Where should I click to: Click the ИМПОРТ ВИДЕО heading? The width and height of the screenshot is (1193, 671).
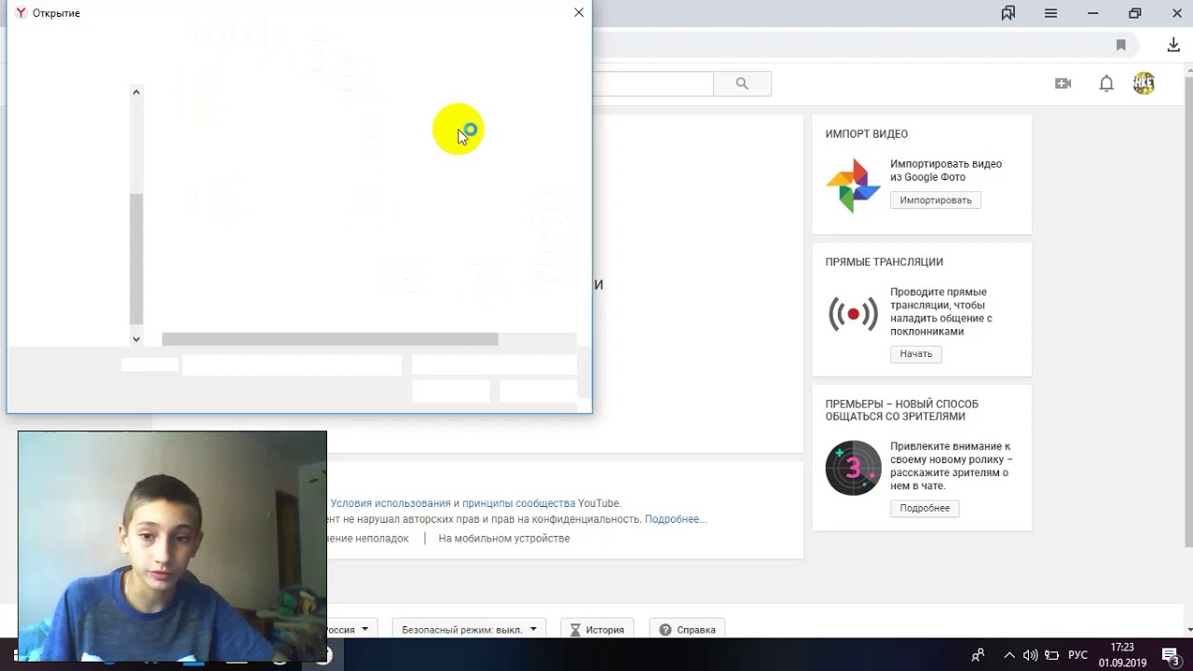[x=867, y=134]
